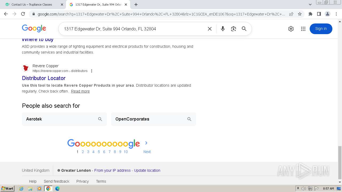
Task: Open Google Help footer link
Action: tap(33, 181)
